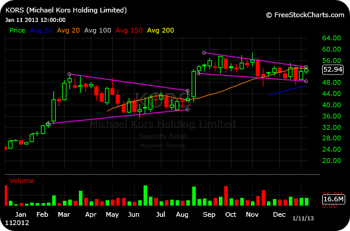
Task: Click the Sep month label on time axis
Action: point(209,215)
